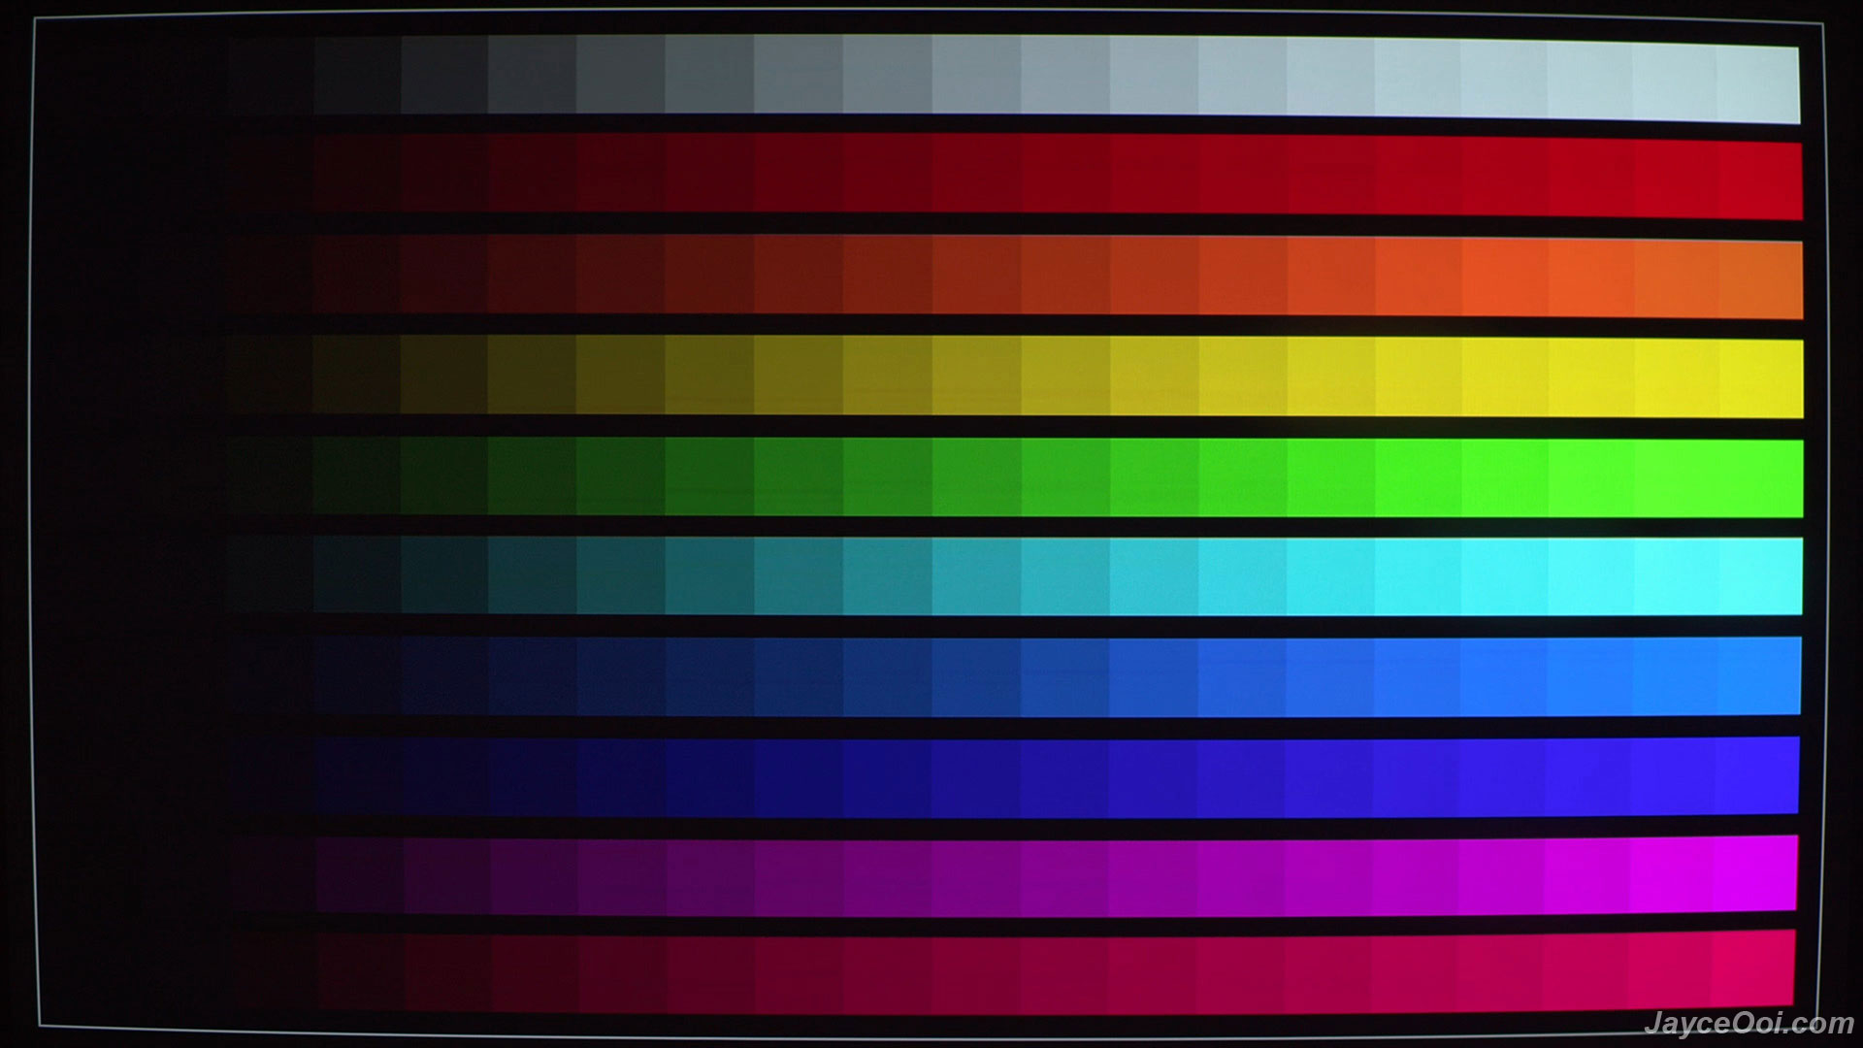Select the brightest swatch in the cyan row
The width and height of the screenshot is (1863, 1048).
point(1760,577)
